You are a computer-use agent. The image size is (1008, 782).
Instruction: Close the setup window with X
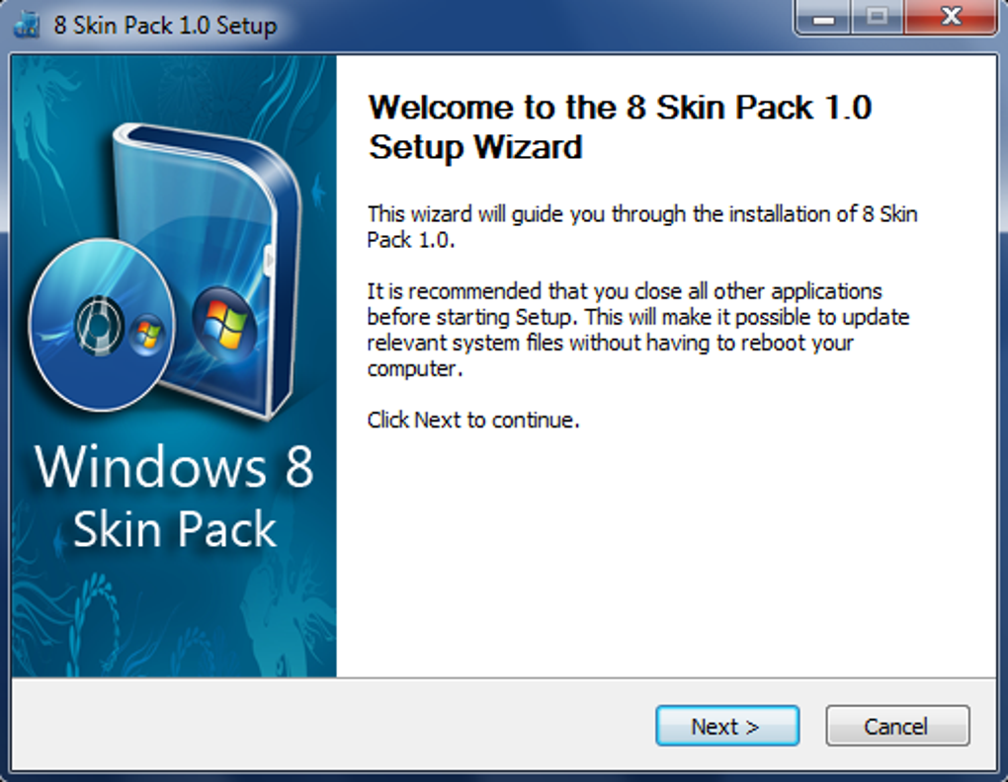[x=951, y=17]
